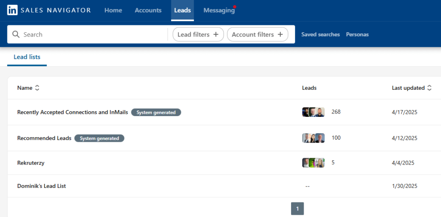
Task: Open Personas link
Action: pyautogui.click(x=357, y=34)
